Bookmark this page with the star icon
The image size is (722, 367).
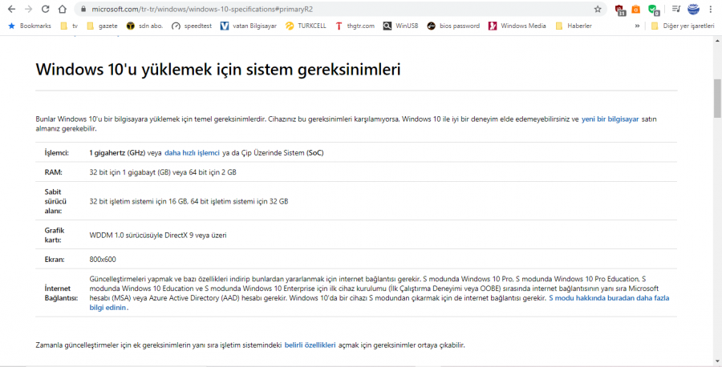(x=598, y=9)
